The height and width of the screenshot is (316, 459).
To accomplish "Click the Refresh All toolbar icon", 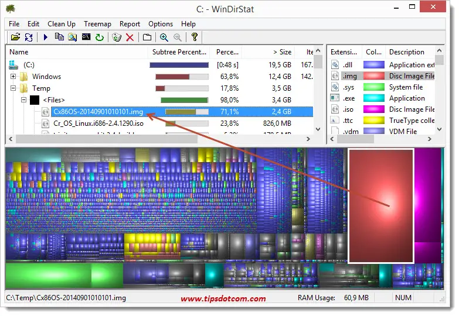I will pos(29,37).
